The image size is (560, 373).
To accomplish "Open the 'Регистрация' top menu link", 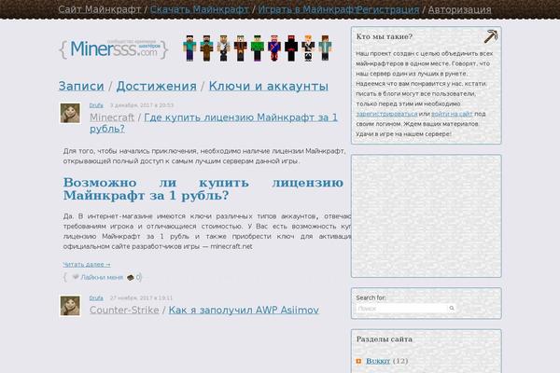I will click(x=387, y=9).
